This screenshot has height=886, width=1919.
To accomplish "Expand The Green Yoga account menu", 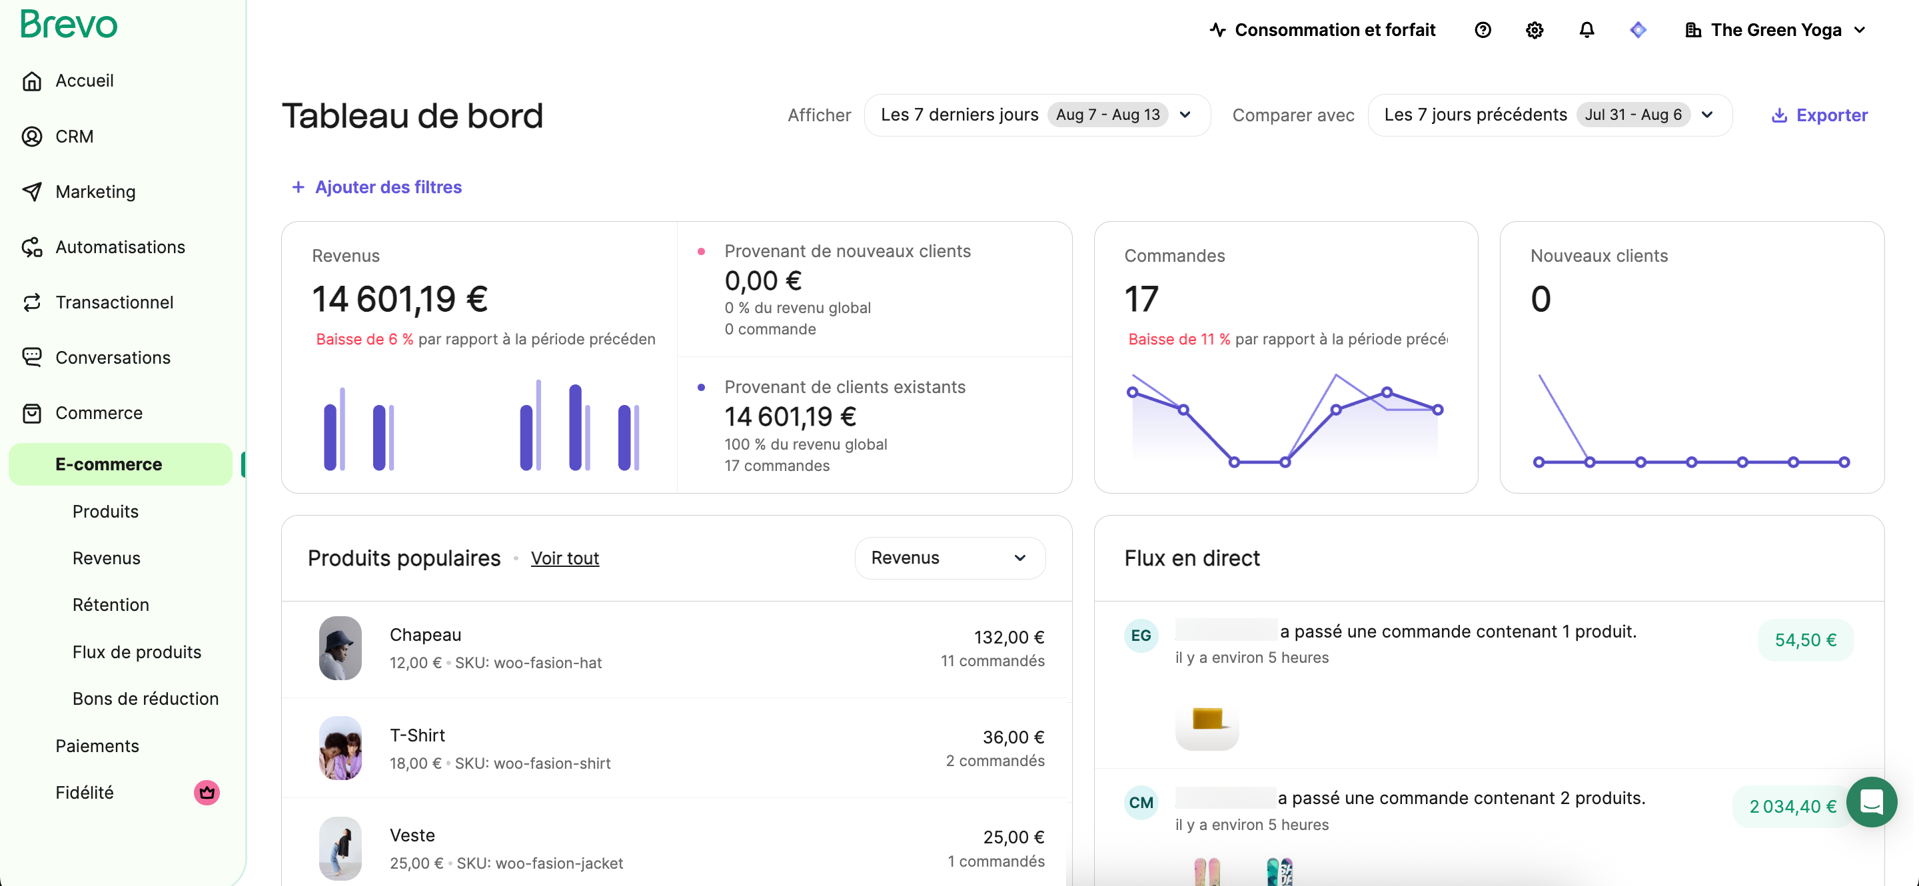I will click(x=1775, y=31).
